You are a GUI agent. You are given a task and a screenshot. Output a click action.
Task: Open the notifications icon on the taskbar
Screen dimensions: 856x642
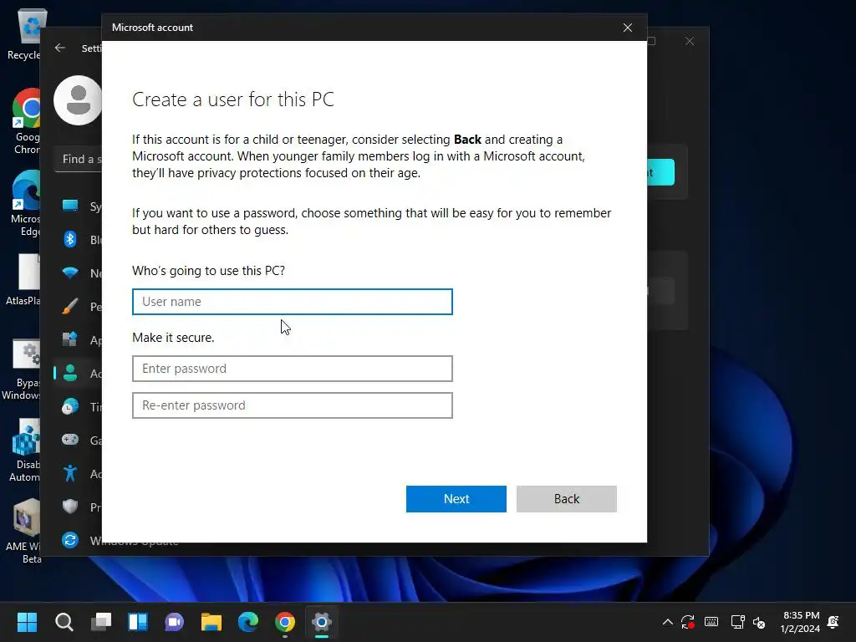click(833, 622)
